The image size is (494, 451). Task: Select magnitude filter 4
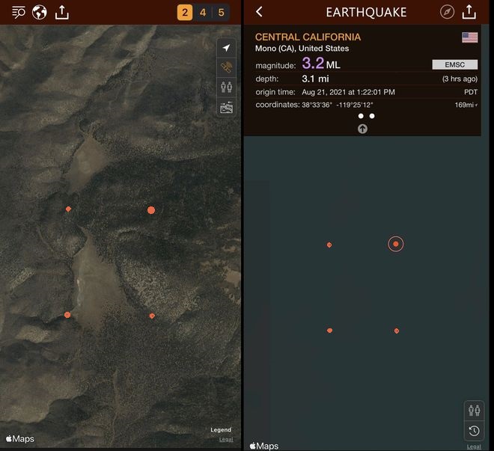click(203, 13)
